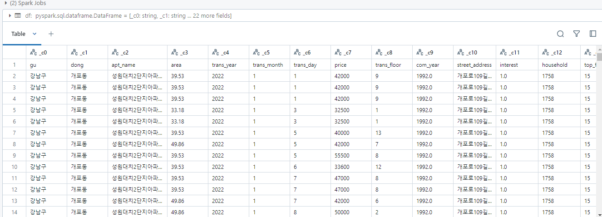The image size is (602, 217).
Task: Click 개포동 in row 3
Action: tap(87, 88)
